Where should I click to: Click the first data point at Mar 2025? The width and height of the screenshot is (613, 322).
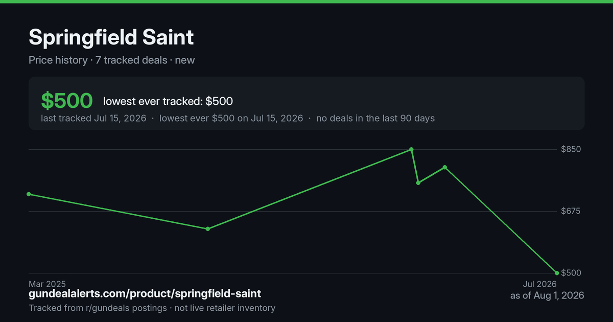(x=29, y=194)
